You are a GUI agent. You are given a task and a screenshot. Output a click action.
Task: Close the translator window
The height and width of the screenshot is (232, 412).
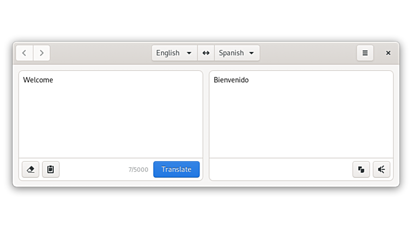(388, 53)
